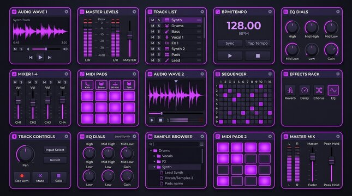Open settings gear of BPM/Tempo panel
The width and height of the screenshot is (352, 196).
[x=270, y=11]
